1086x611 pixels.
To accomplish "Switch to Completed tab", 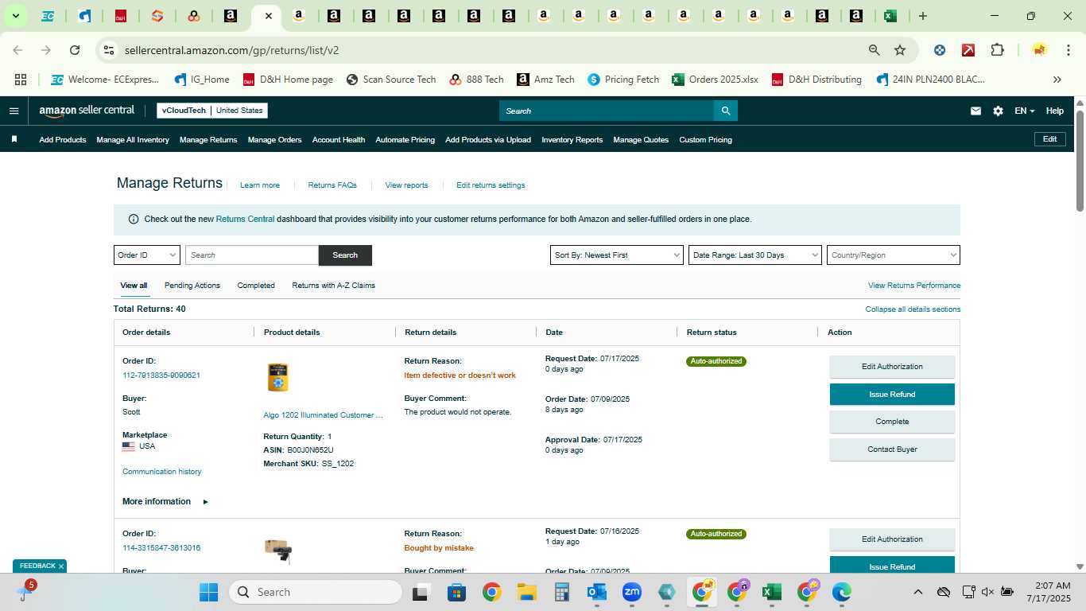I will point(256,285).
